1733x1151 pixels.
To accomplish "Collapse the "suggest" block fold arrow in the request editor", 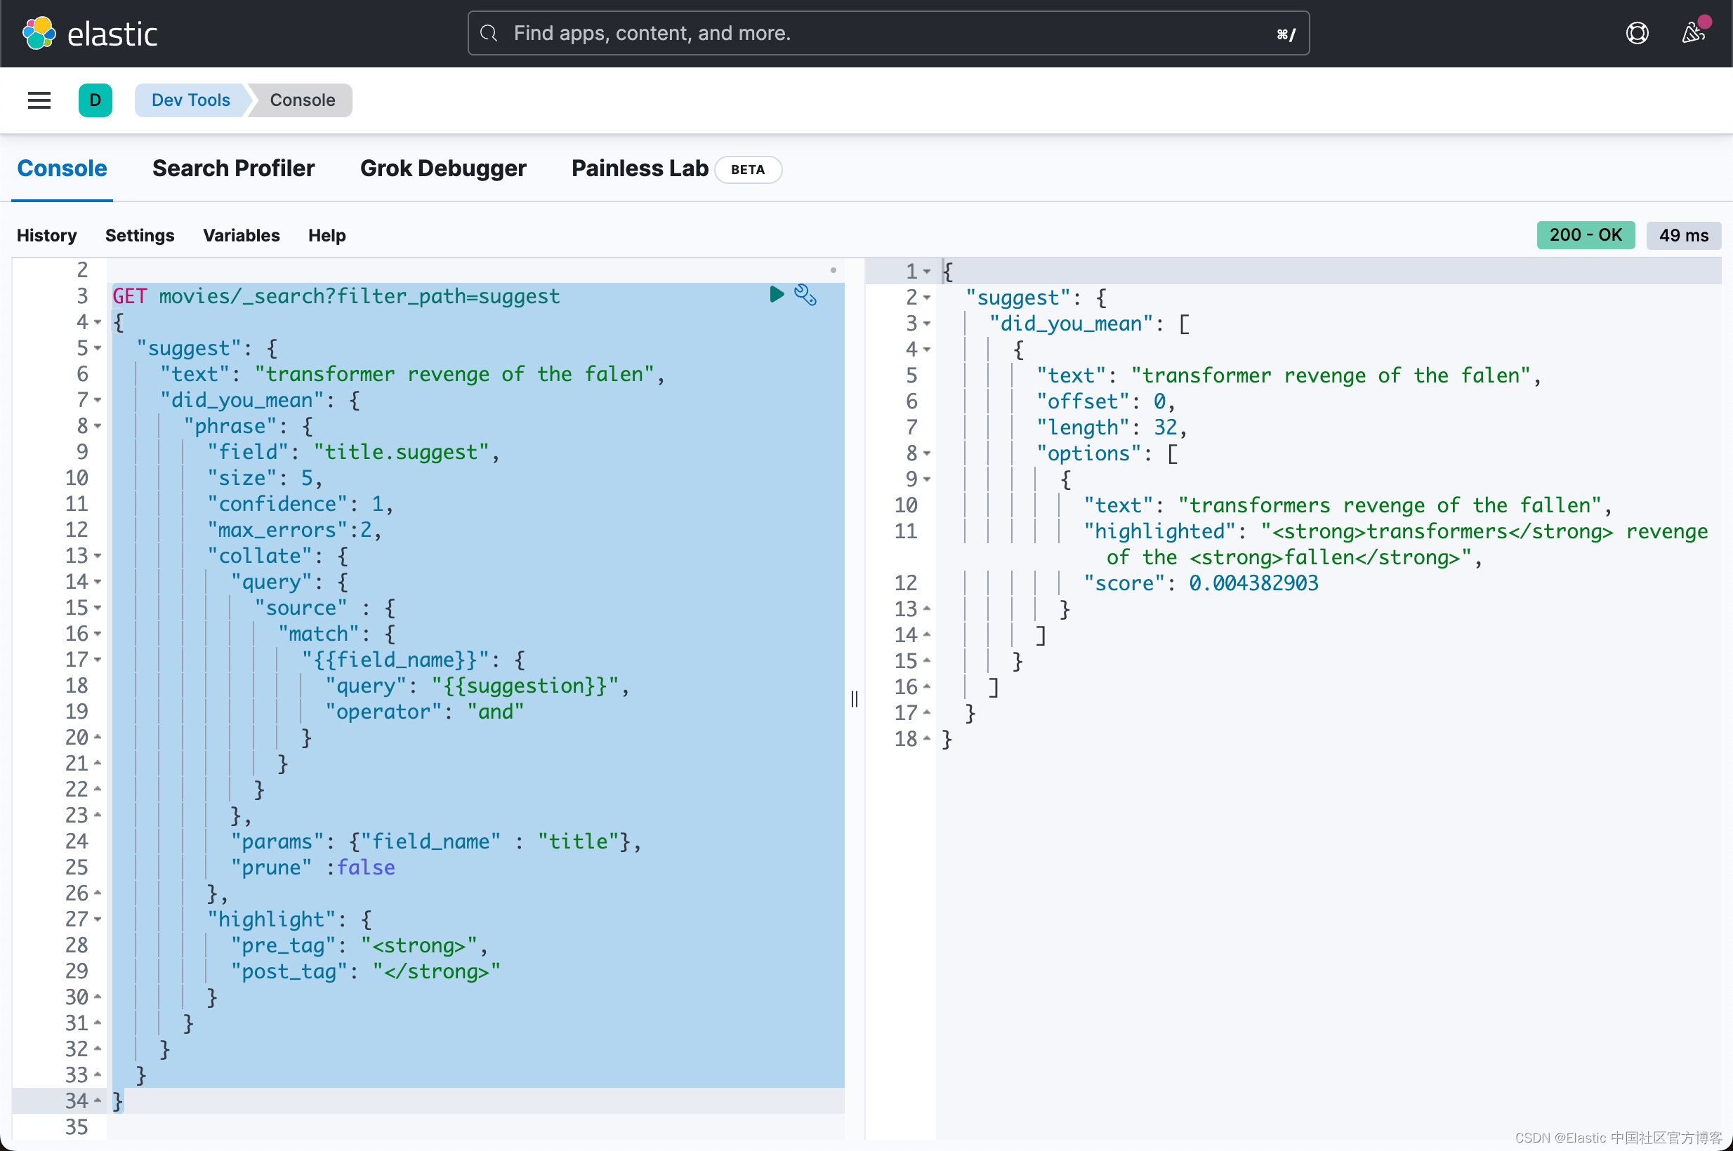I will coord(98,348).
